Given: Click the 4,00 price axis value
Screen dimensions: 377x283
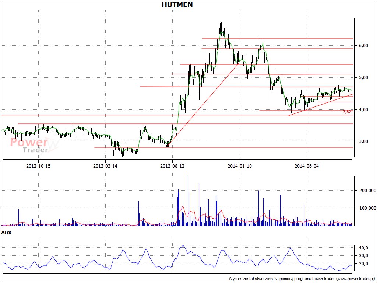Looking at the screenshot, I should (x=364, y=109).
